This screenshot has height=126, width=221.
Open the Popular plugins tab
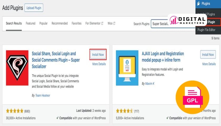click(x=43, y=23)
